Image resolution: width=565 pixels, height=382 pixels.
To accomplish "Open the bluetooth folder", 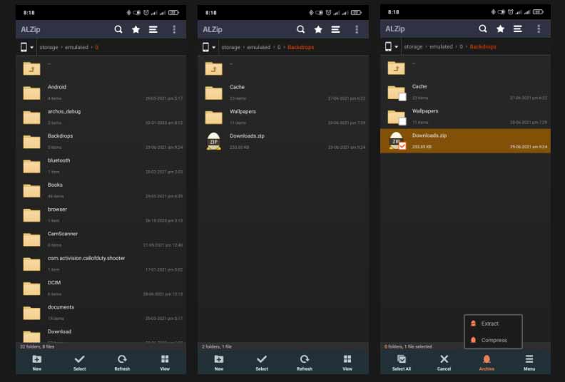I will point(101,165).
